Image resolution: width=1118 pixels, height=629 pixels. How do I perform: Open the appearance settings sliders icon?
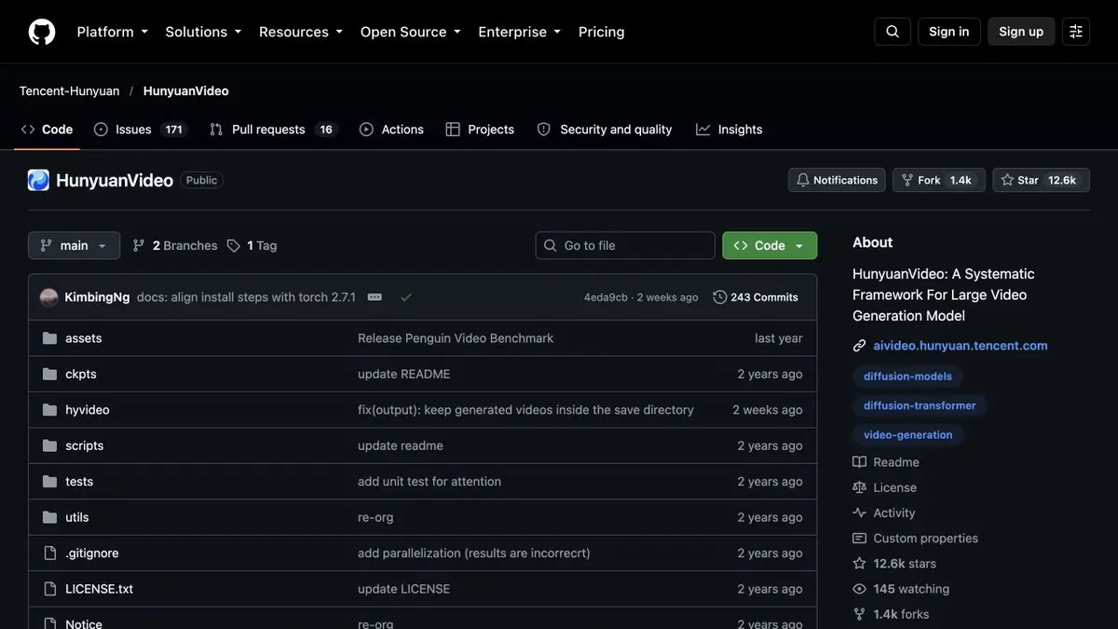point(1076,32)
